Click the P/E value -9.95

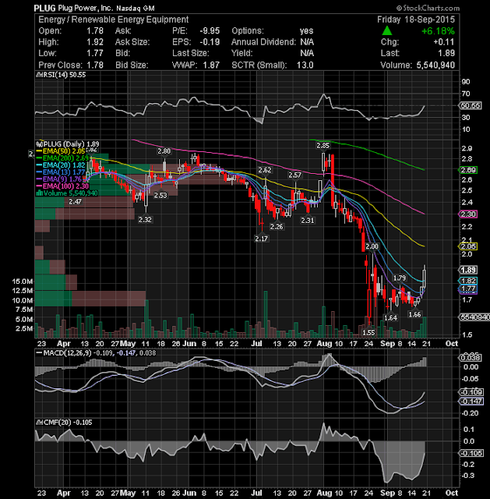pos(210,31)
